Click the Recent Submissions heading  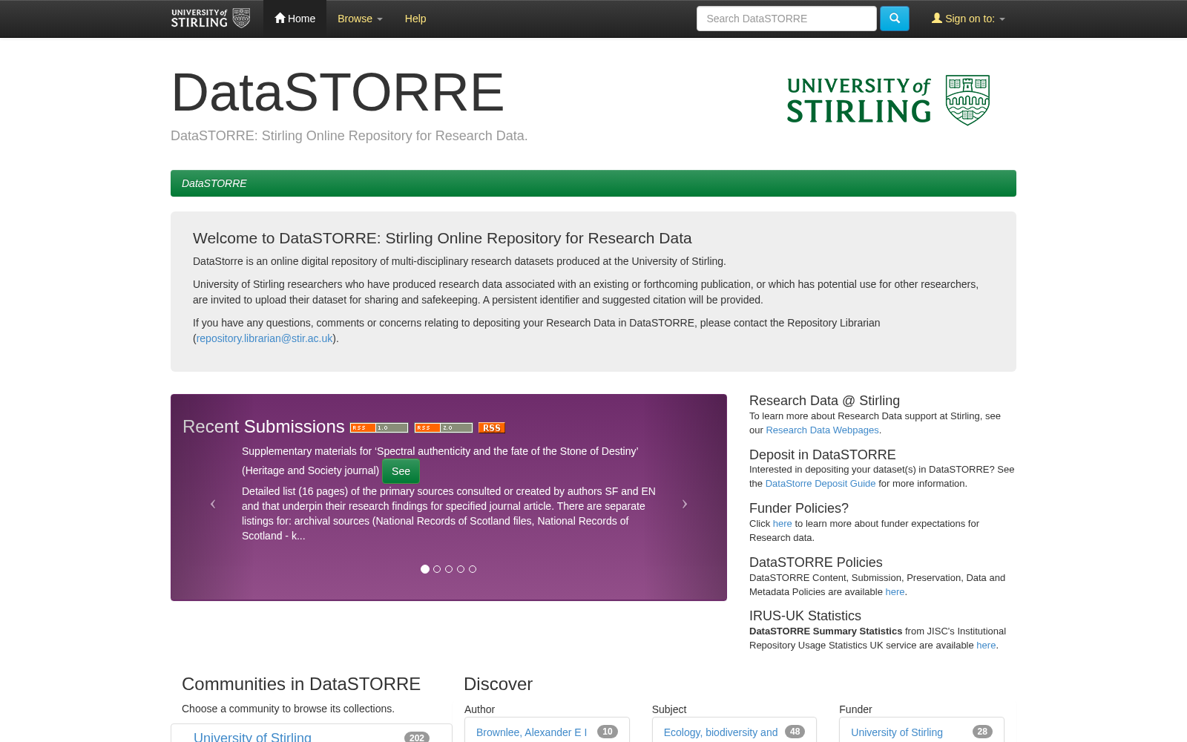(x=263, y=427)
